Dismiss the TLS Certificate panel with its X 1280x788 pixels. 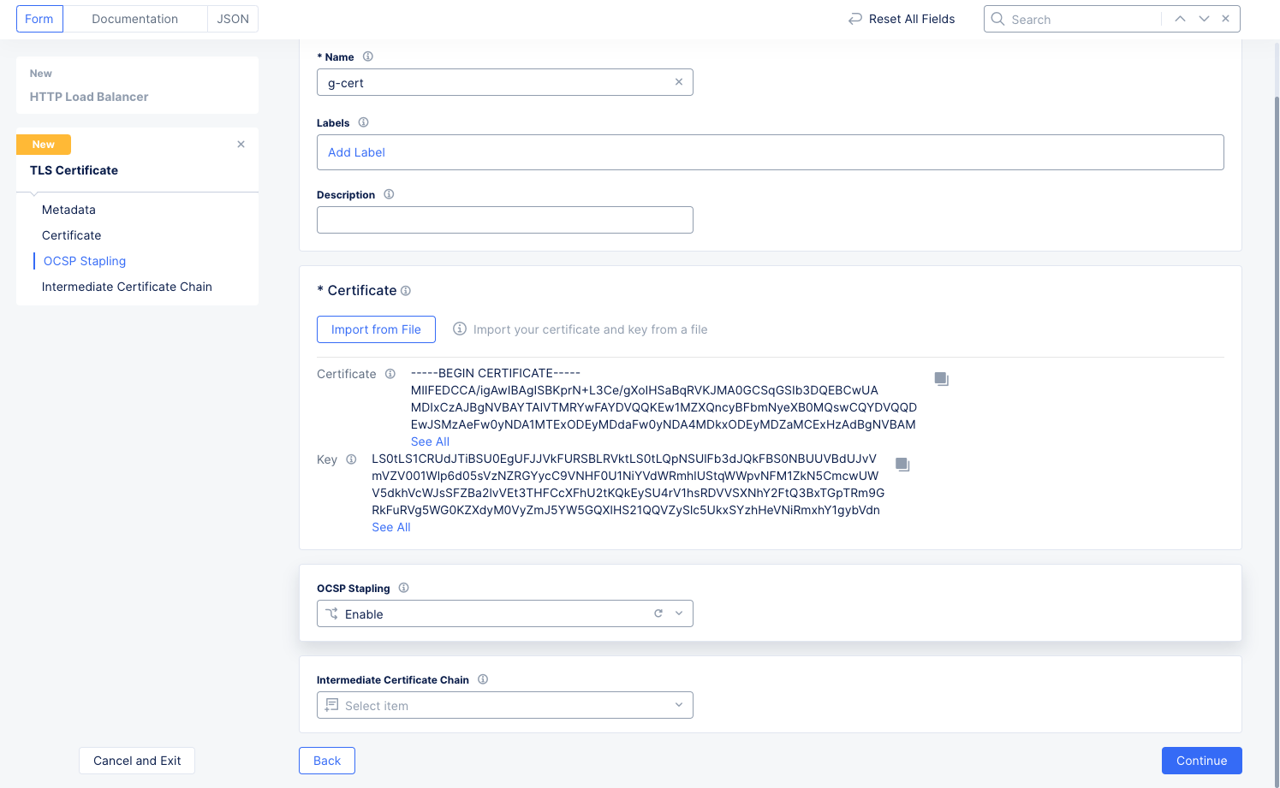(x=241, y=144)
